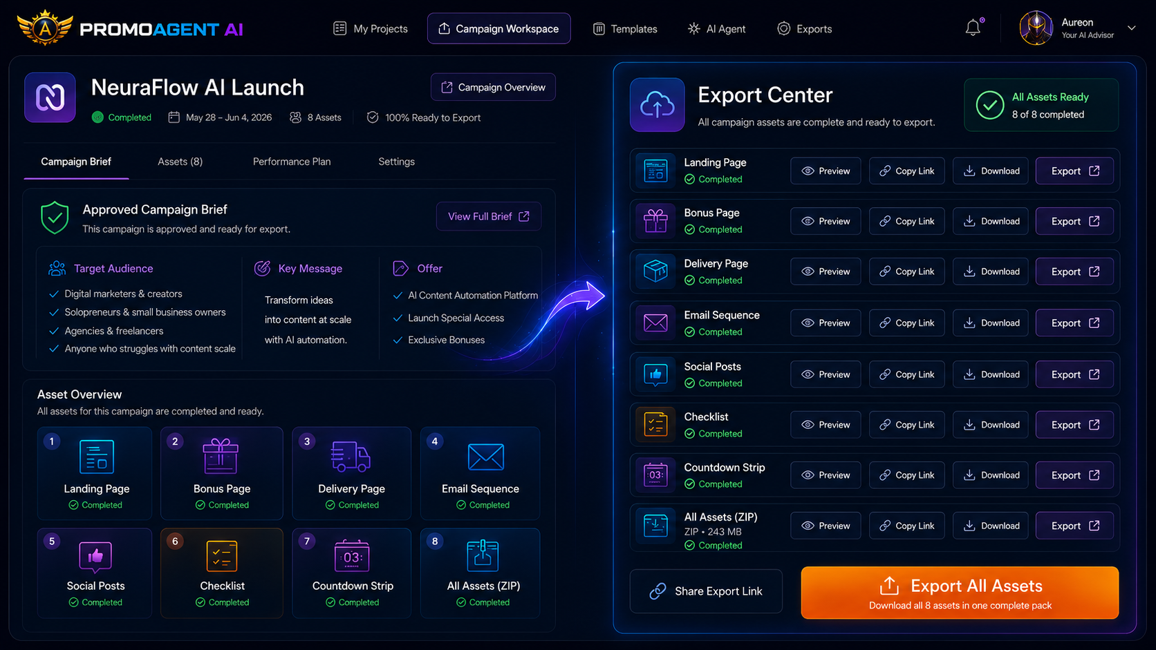Click the Countdown Strip icon in Export Center
This screenshot has width=1156, height=650.
pyautogui.click(x=655, y=475)
